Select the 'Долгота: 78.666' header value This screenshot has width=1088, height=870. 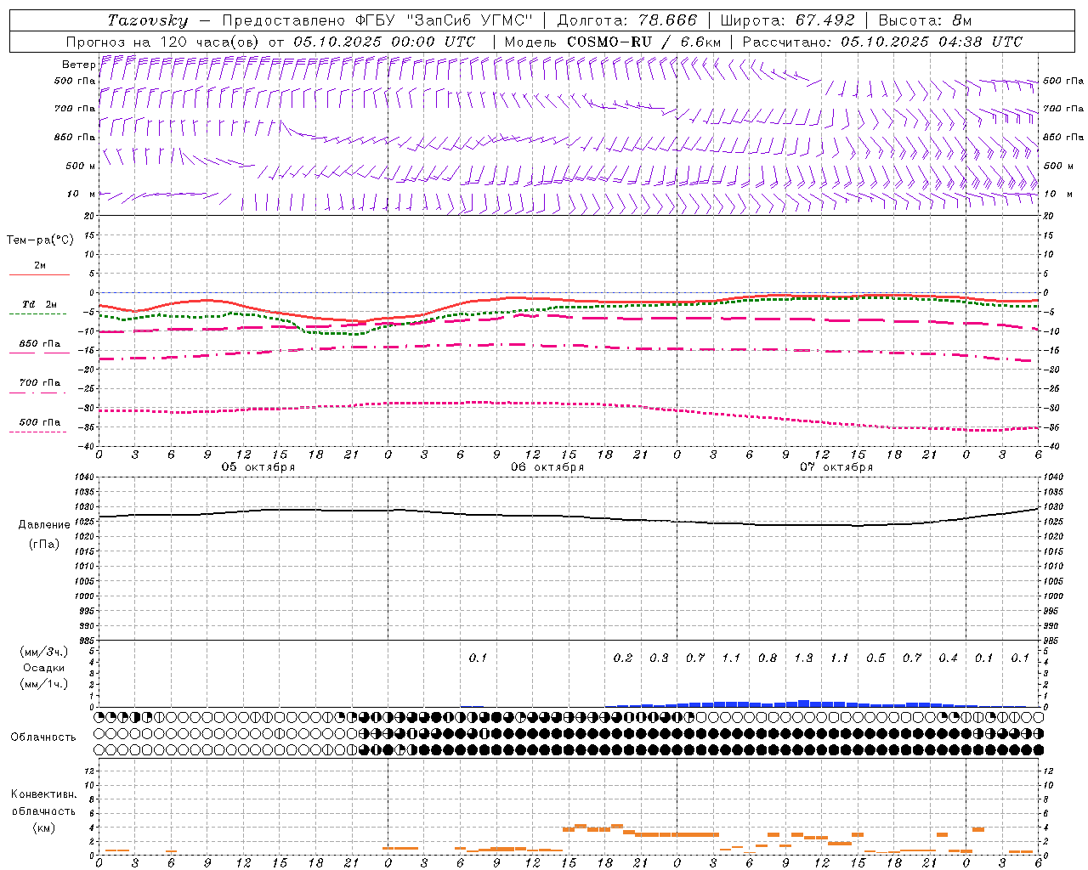[626, 20]
